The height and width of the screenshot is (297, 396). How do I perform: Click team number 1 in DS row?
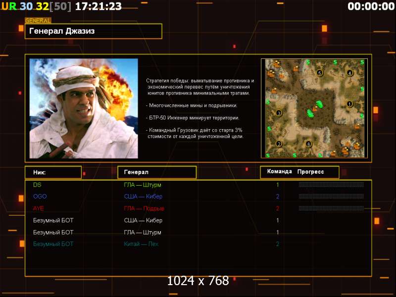tap(278, 185)
